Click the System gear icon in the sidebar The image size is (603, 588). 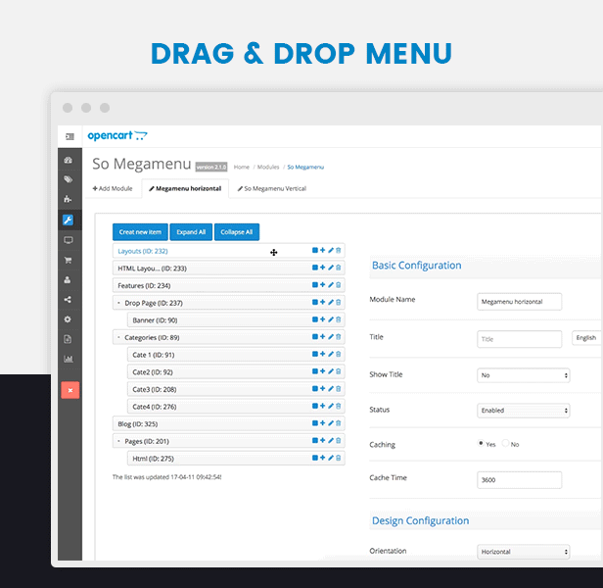69,319
